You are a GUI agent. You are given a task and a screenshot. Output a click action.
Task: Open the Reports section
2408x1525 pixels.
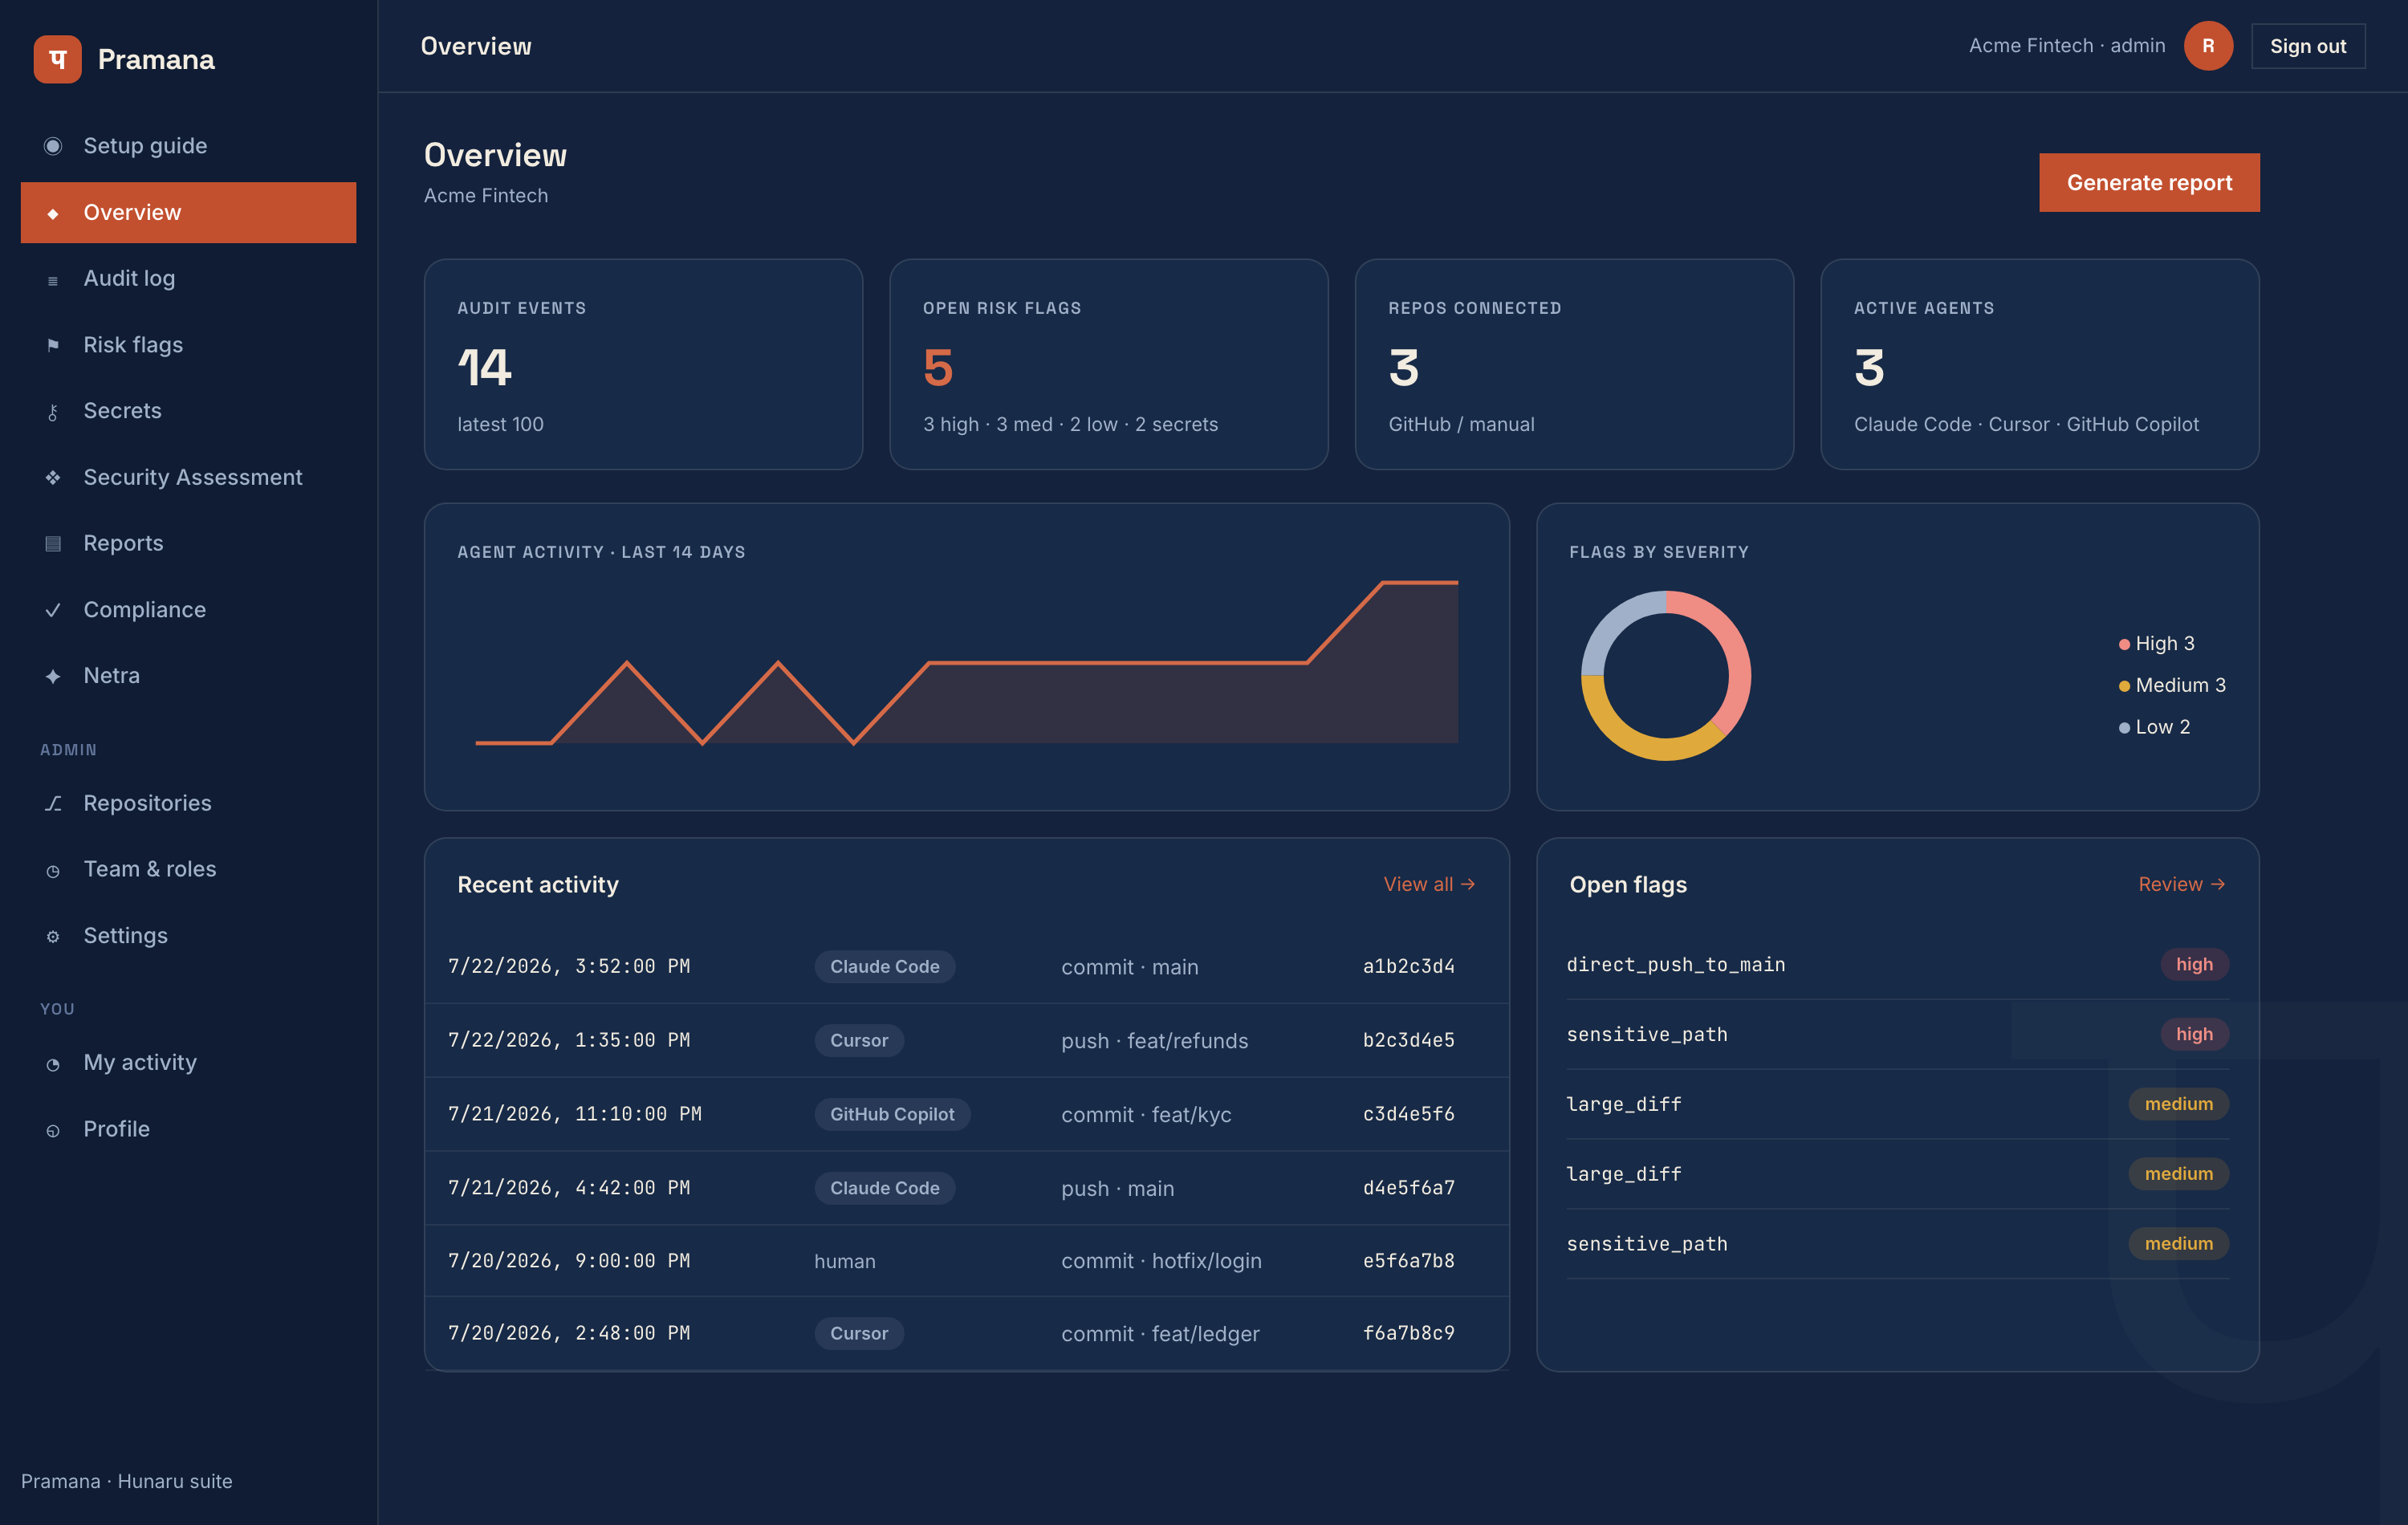[x=188, y=543]
